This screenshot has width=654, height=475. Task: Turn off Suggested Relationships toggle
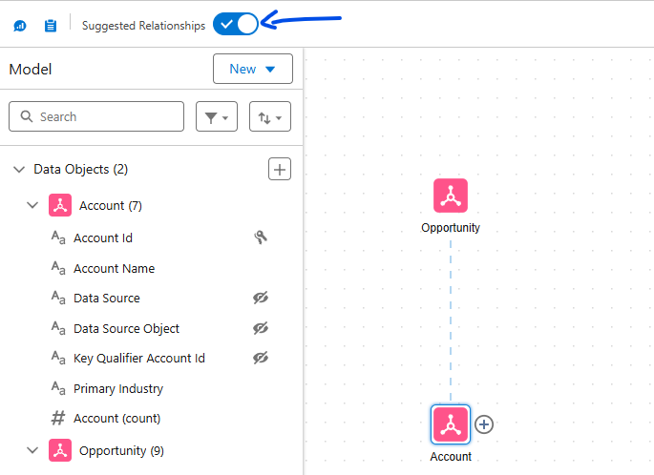point(236,25)
